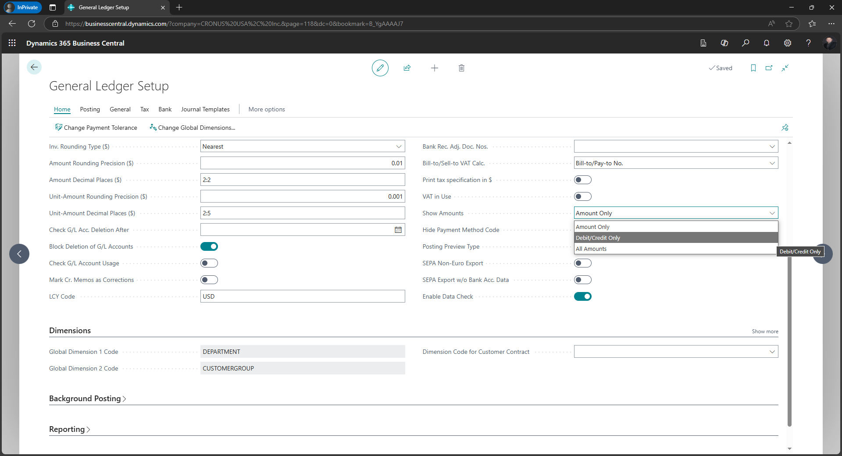Viewport: 842px width, 456px height.
Task: Open the Posting menu tab
Action: point(90,109)
